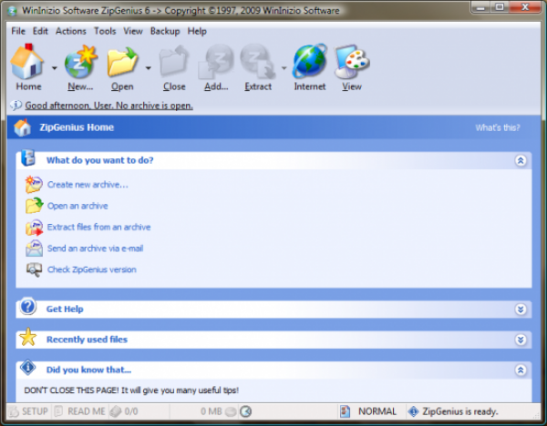The width and height of the screenshot is (547, 426).
Task: Open the Backup menu
Action: coord(165,31)
